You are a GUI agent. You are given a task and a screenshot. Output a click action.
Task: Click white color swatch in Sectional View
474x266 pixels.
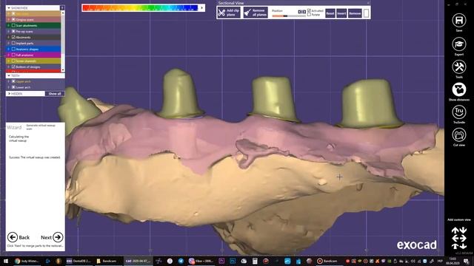click(x=366, y=13)
